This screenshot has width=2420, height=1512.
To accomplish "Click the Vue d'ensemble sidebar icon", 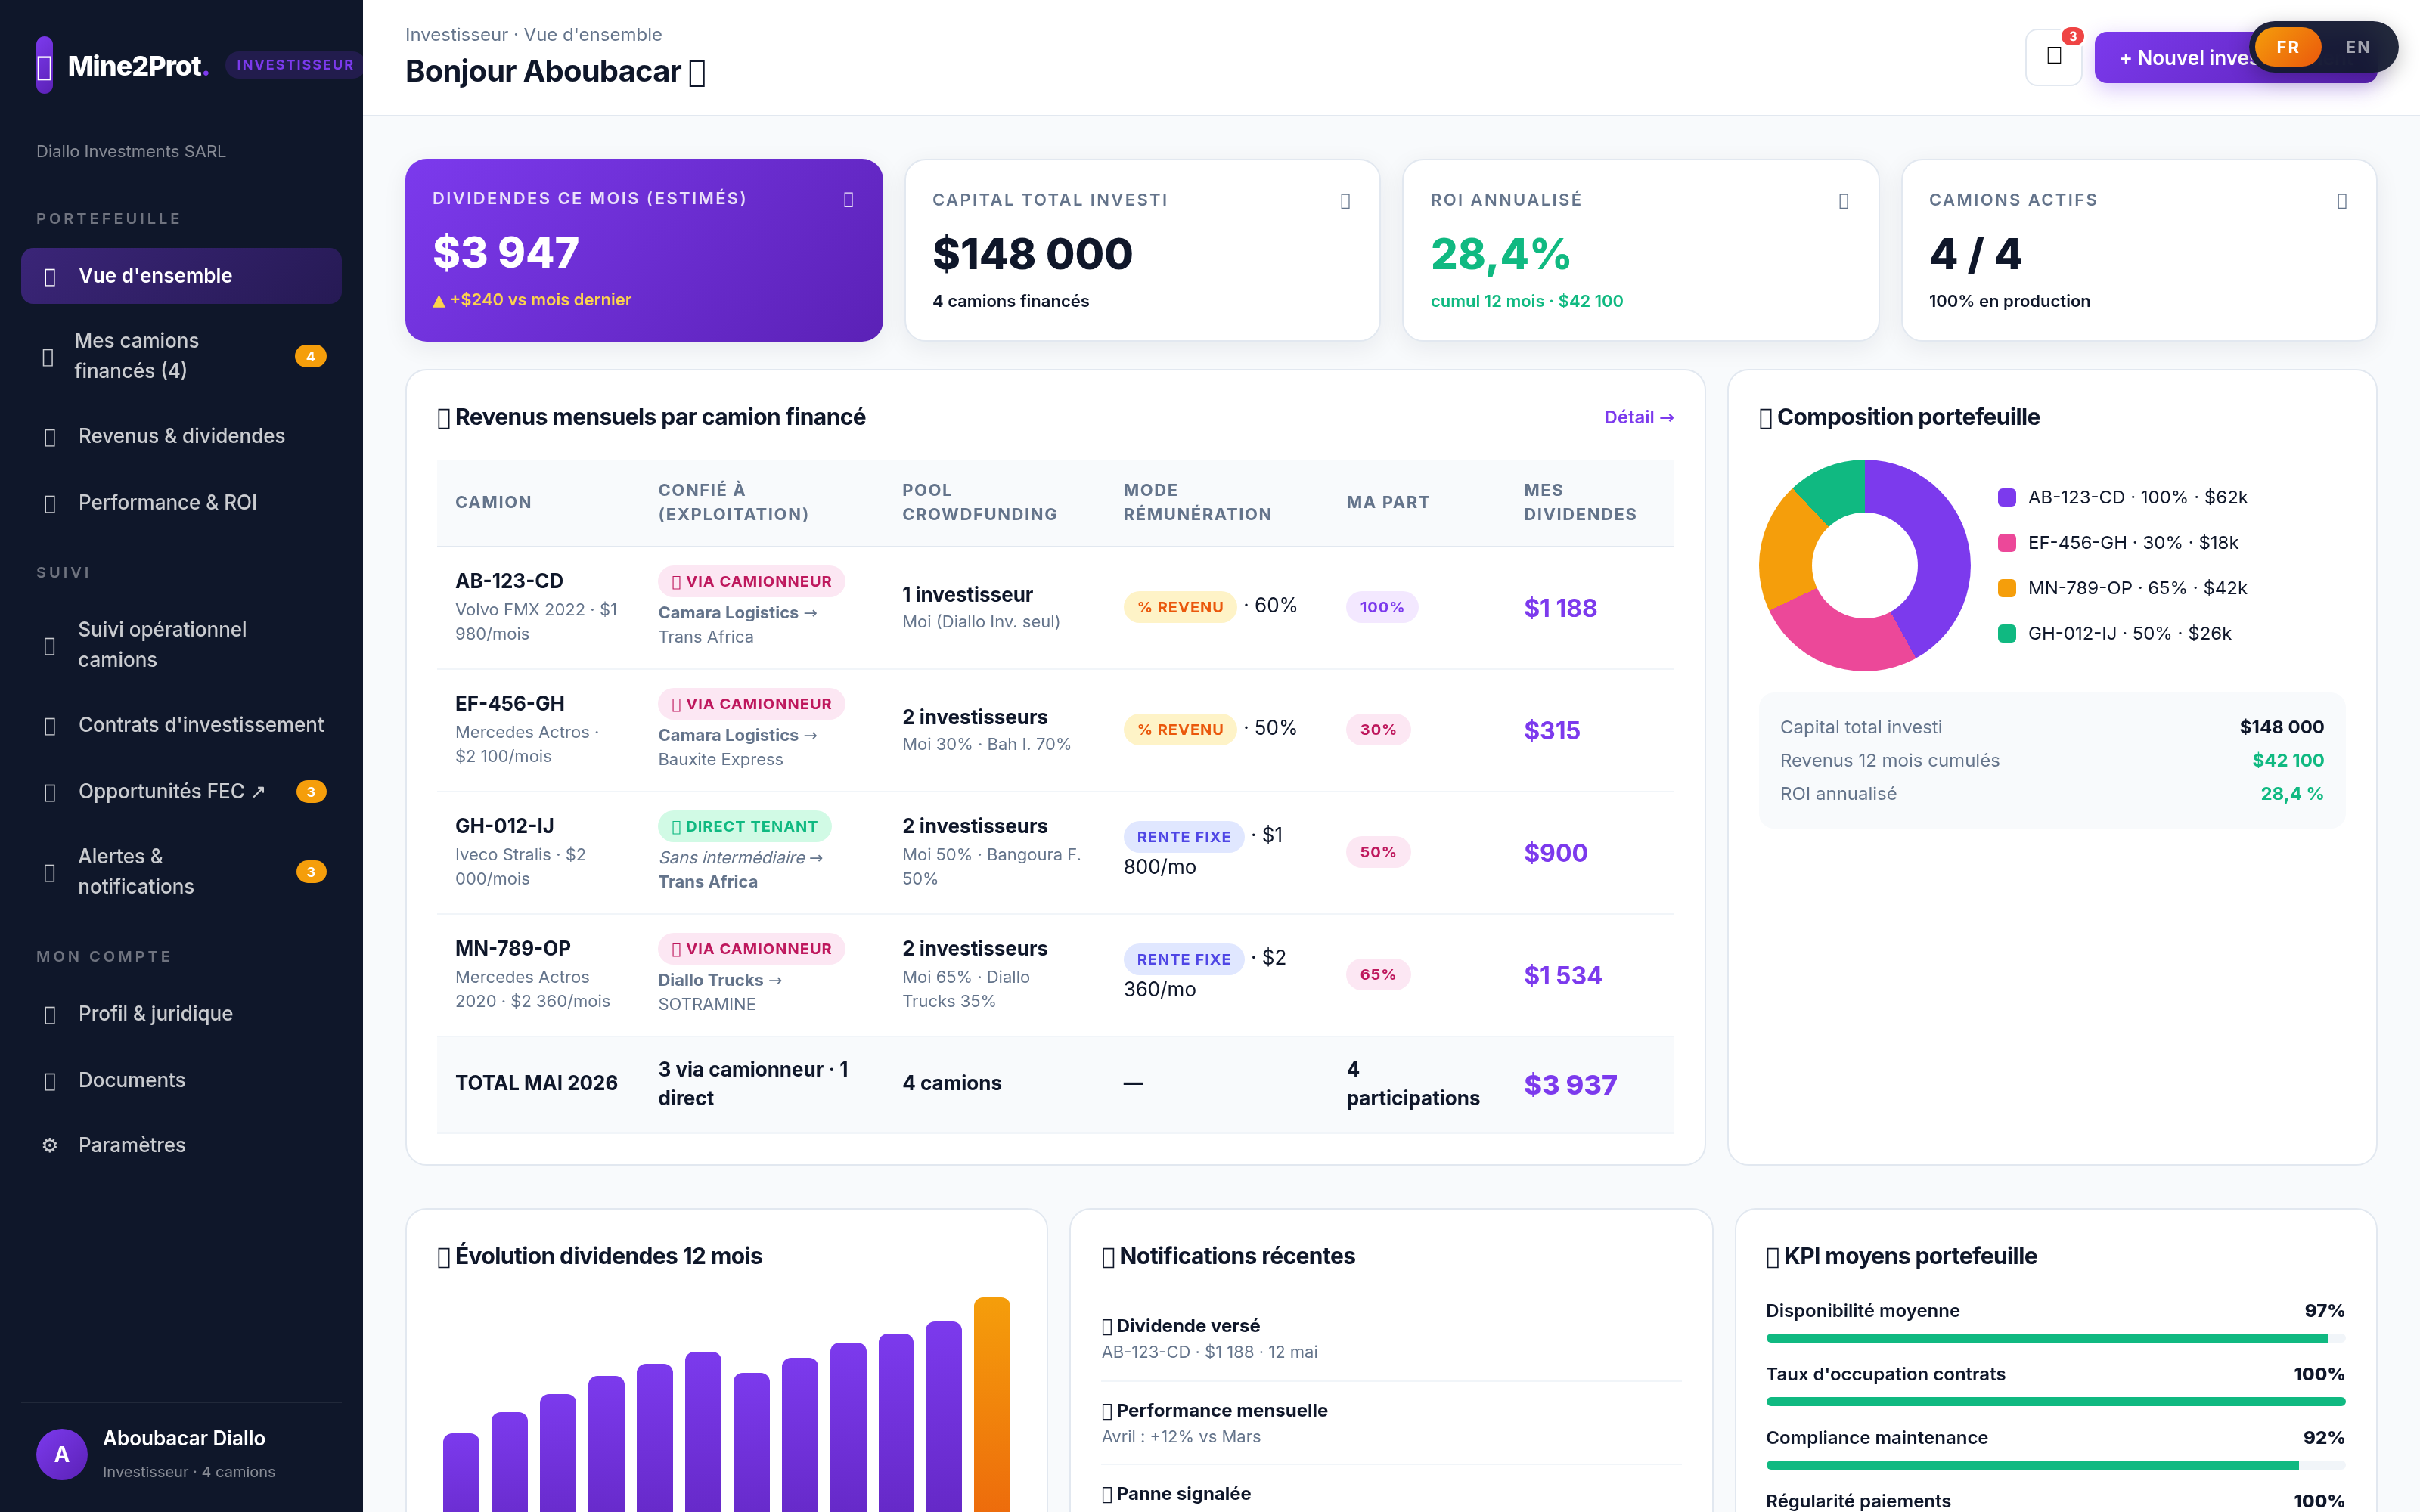I will [x=50, y=276].
